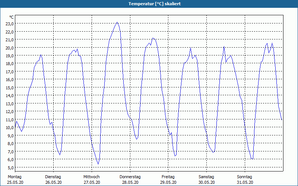Click the 10,0 y-axis label

pos(10,128)
